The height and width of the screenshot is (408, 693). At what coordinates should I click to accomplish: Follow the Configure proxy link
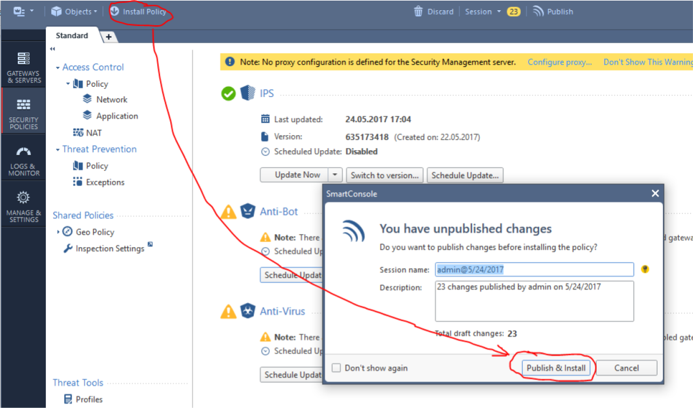click(559, 61)
